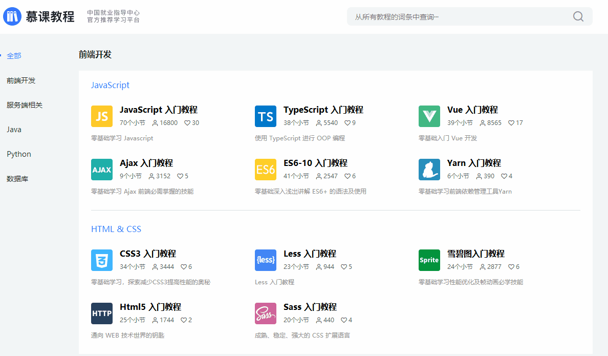Image resolution: width=608 pixels, height=356 pixels.
Task: Open the green Sprite course icon
Action: click(429, 260)
